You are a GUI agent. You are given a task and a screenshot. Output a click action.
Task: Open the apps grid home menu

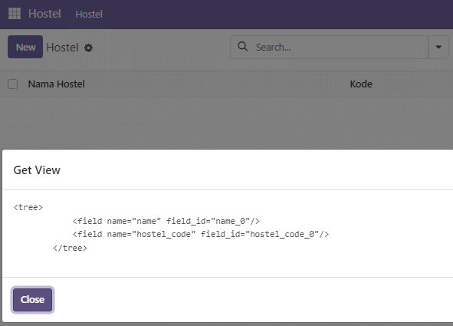pos(15,14)
